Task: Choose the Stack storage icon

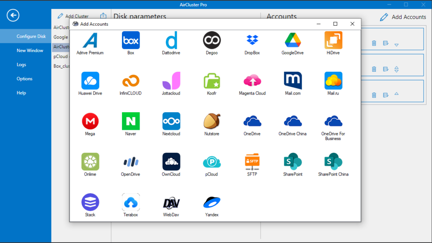Action: [90, 202]
